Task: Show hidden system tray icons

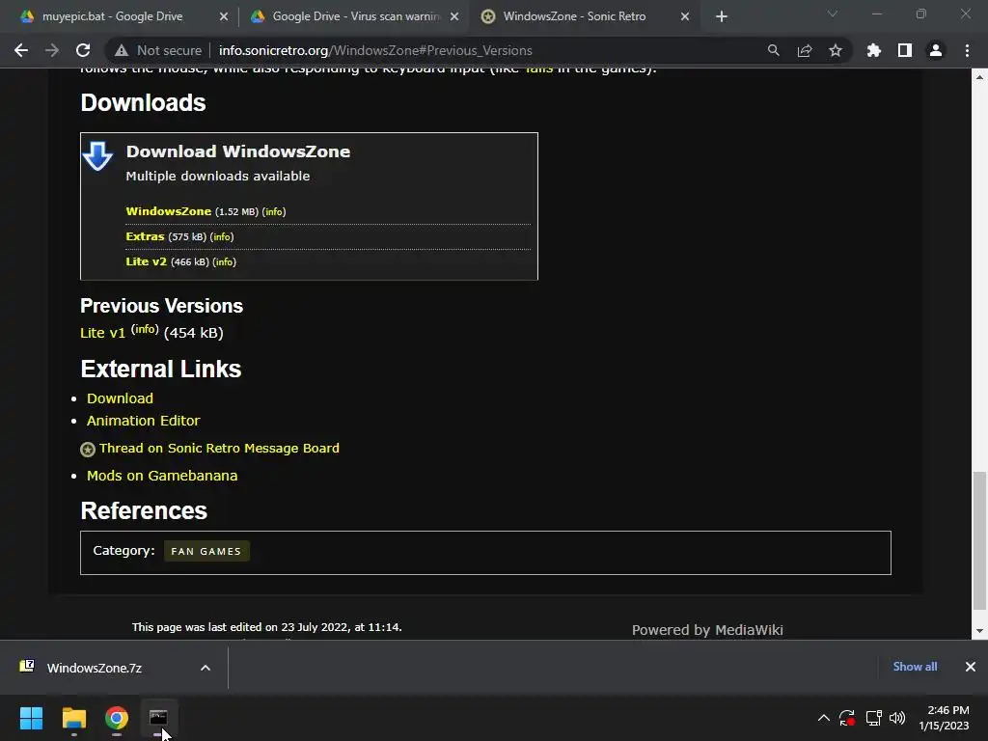Action: coord(824,718)
